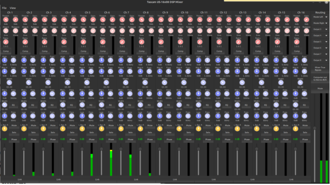330x185 pixels.
Task: Toggle the EQ button on Ch 11
Action: coord(207,105)
